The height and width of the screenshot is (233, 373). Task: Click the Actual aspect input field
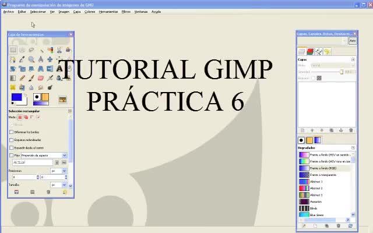point(33,163)
